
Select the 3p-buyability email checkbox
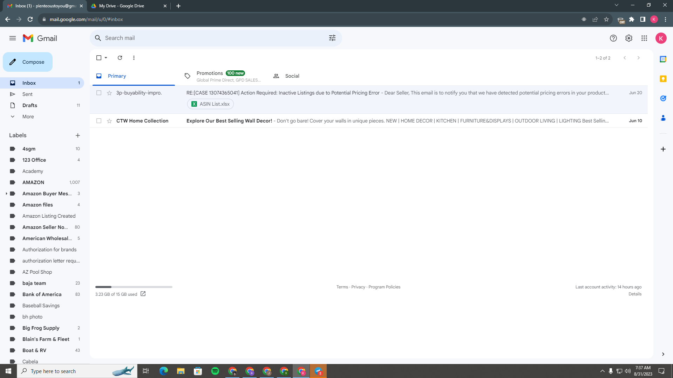pos(99,93)
